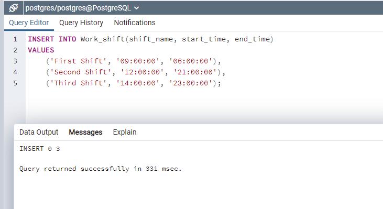The width and height of the screenshot is (383, 209).
Task: Click line number 2 in gutter
Action: 15,50
